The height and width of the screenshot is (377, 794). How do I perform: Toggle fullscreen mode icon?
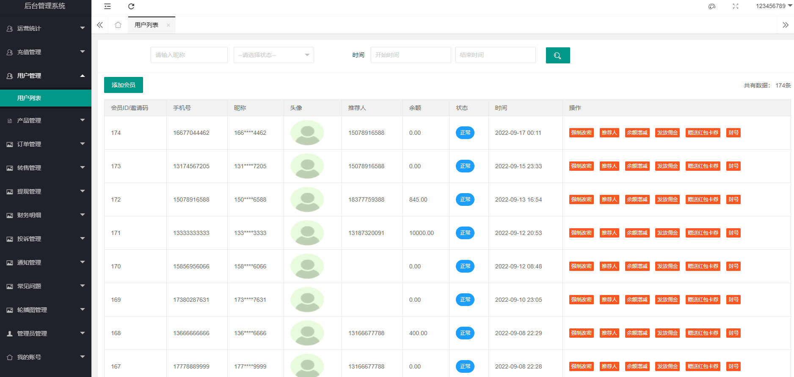point(736,6)
